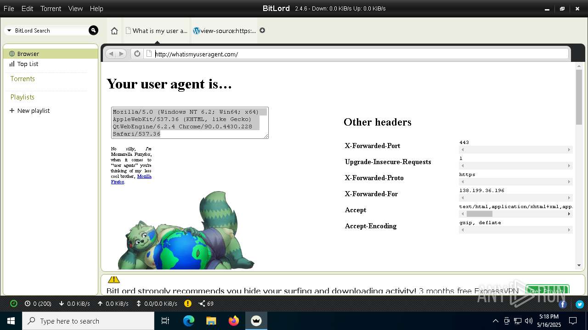Click the Accept header scrollbar thumb
This screenshot has width=588, height=330.
click(x=479, y=214)
